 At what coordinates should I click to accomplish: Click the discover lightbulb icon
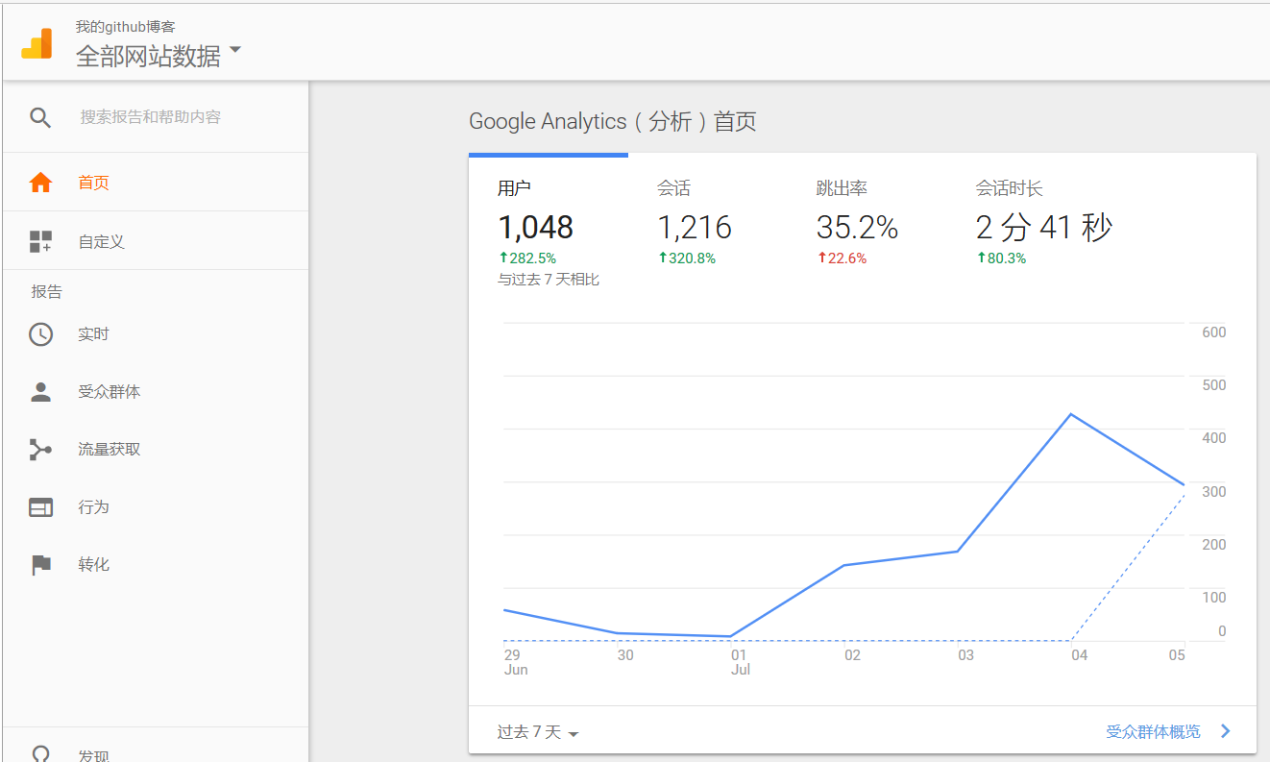tap(40, 754)
